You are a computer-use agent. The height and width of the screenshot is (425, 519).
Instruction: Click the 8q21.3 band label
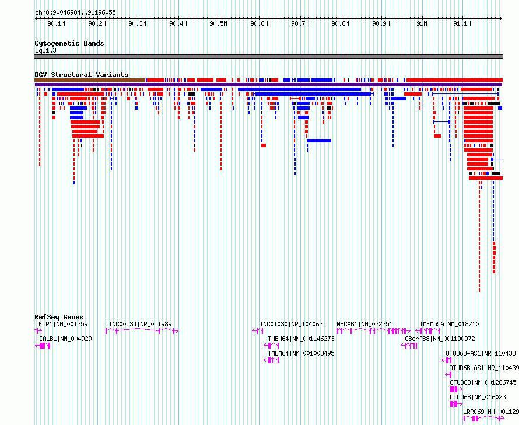(x=45, y=50)
